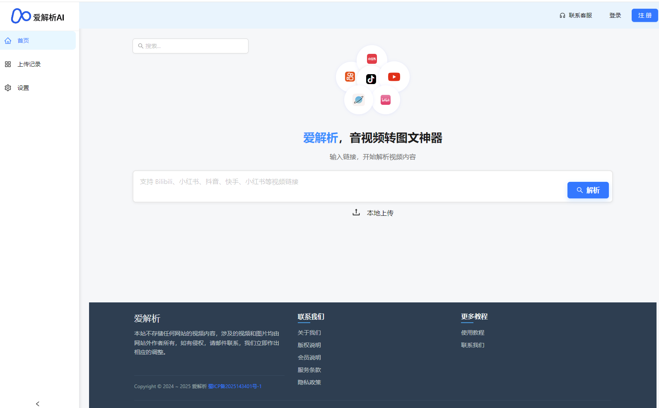659x408 pixels.
Task: Click the blue 注册 button
Action: coord(645,15)
